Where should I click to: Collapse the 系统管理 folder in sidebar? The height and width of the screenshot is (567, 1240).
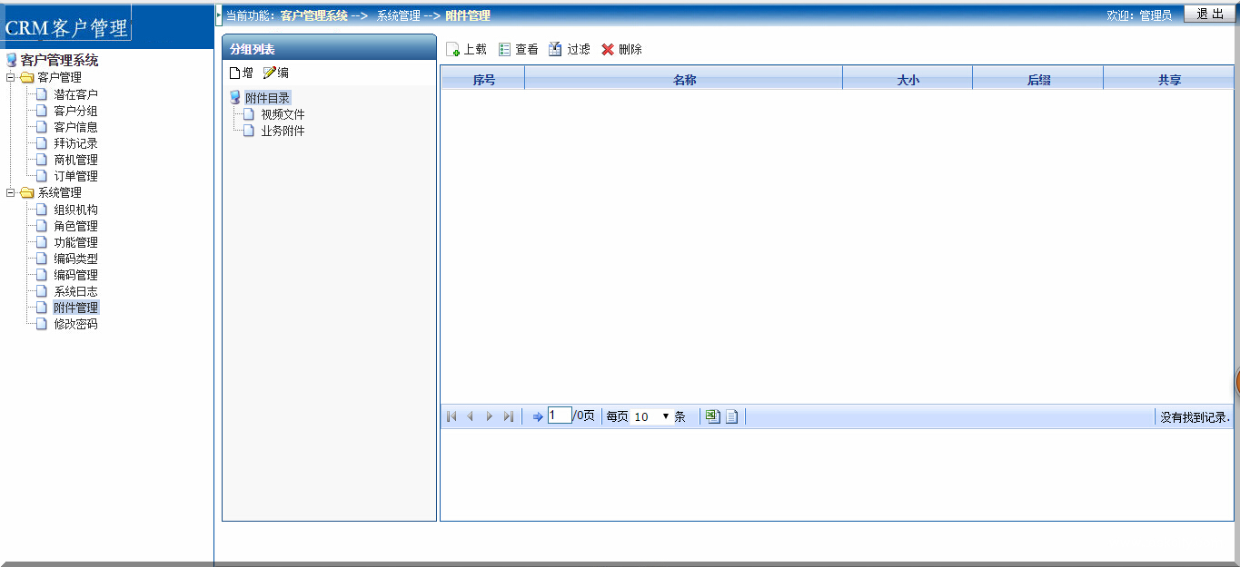[x=11, y=192]
